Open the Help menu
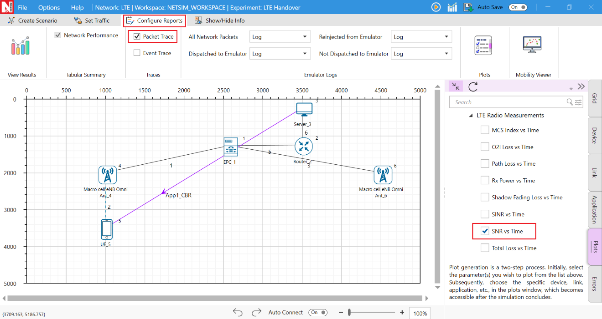This screenshot has width=602, height=319. [78, 7]
